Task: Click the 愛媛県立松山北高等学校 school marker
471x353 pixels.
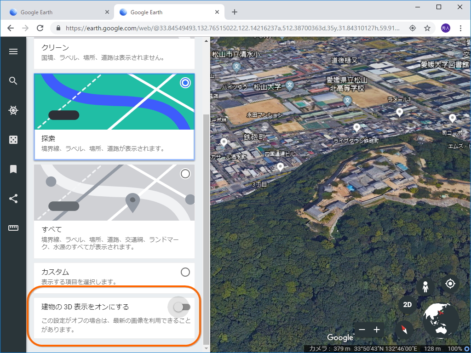Action: click(x=348, y=101)
